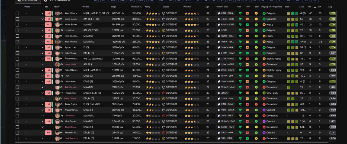
Task: Open Iker Varela's player name link
Action: (x=70, y=116)
